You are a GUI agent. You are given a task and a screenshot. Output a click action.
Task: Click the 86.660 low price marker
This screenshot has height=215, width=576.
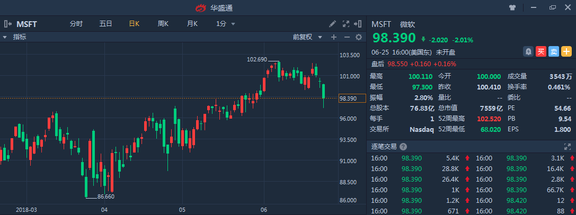[106, 196]
